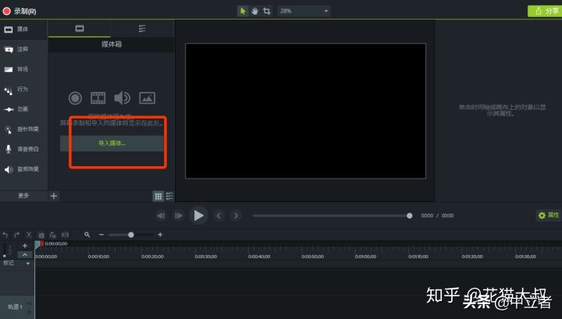The width and height of the screenshot is (562, 319).
Task: Jump to previous clip marker
Action: coord(219,215)
